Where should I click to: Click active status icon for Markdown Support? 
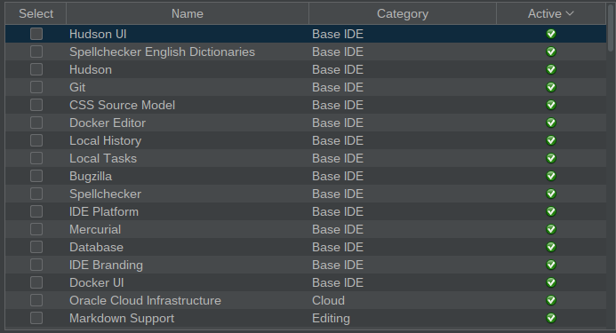click(x=551, y=318)
